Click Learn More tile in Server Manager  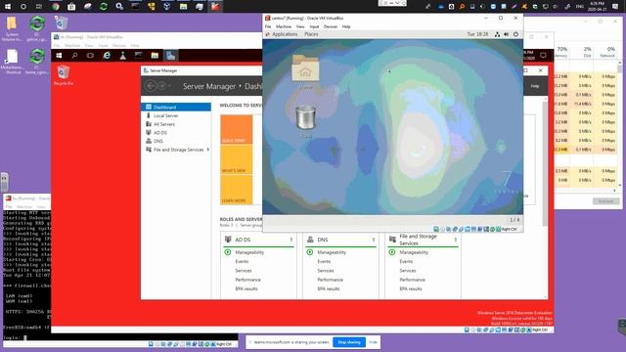(x=237, y=190)
